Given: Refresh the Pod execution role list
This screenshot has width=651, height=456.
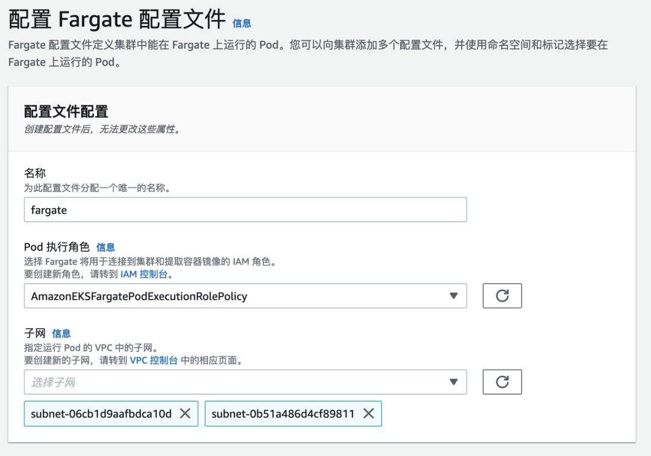Looking at the screenshot, I should (x=502, y=296).
